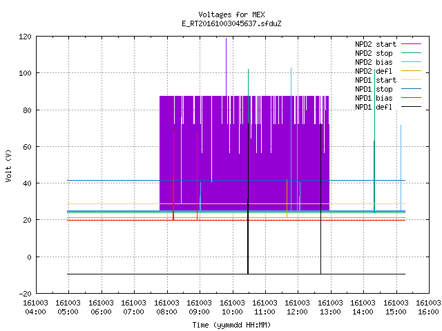
Task: Click the 161003 08:00 time tick label
Action: pyautogui.click(x=166, y=308)
